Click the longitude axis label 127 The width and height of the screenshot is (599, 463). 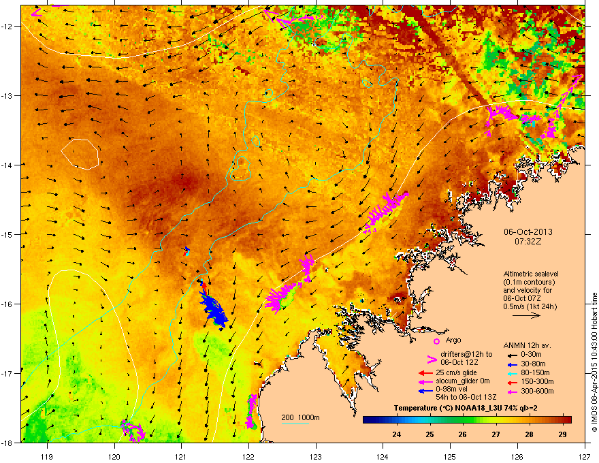click(x=585, y=456)
